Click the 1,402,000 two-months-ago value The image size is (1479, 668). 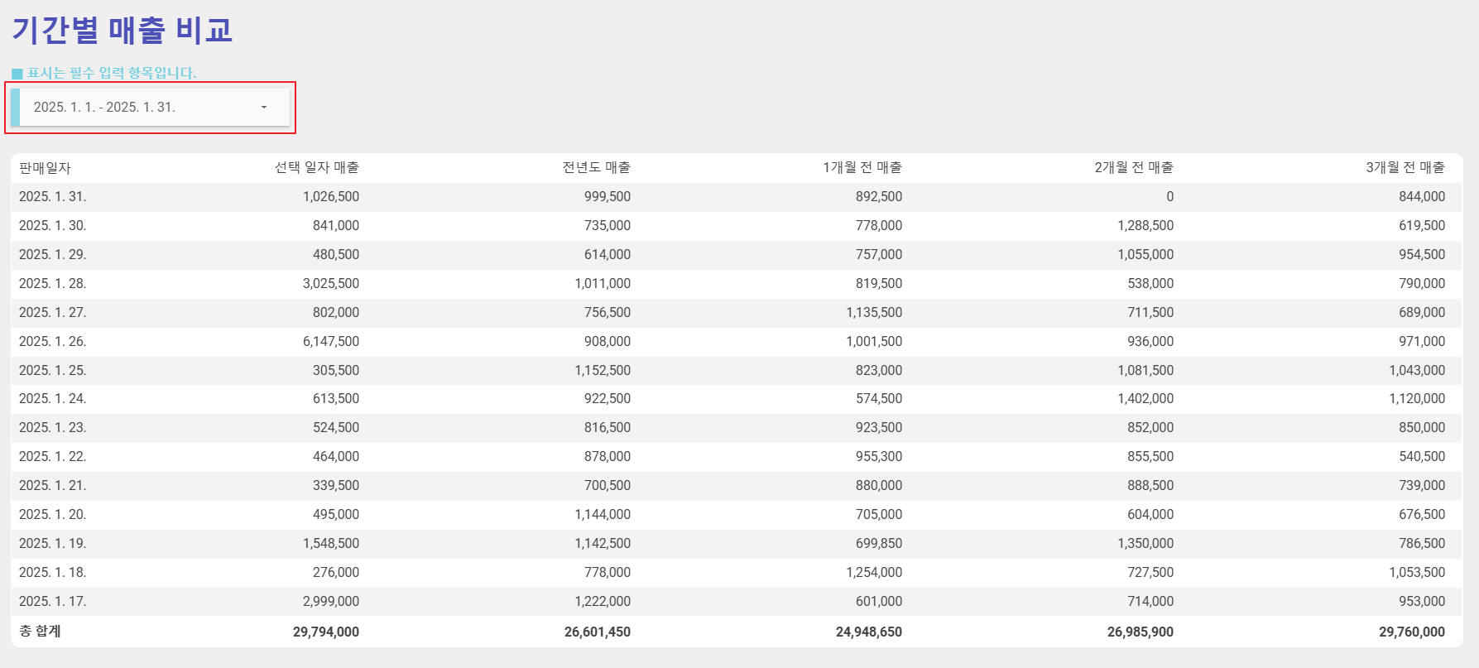click(x=1145, y=399)
